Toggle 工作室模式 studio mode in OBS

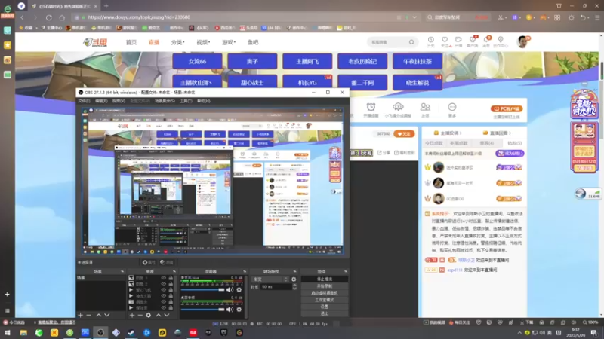[x=325, y=300]
